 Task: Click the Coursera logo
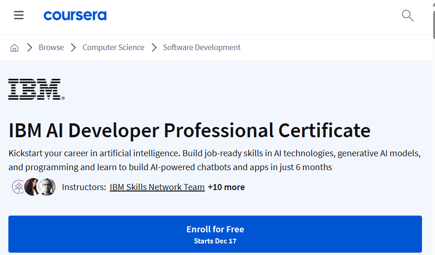[x=75, y=15]
